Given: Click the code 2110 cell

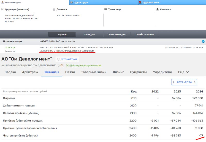Looking at the screenshot, I should [x=133, y=98].
